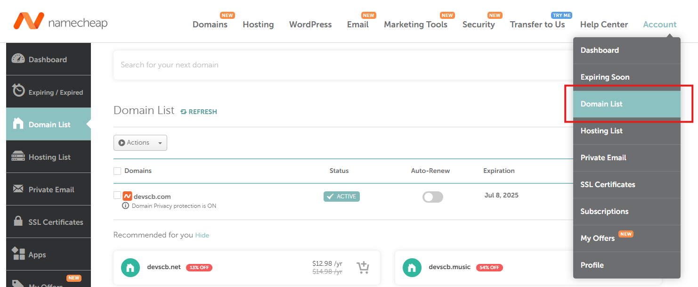
Task: Click the play icon in Actions button
Action: [x=122, y=143]
